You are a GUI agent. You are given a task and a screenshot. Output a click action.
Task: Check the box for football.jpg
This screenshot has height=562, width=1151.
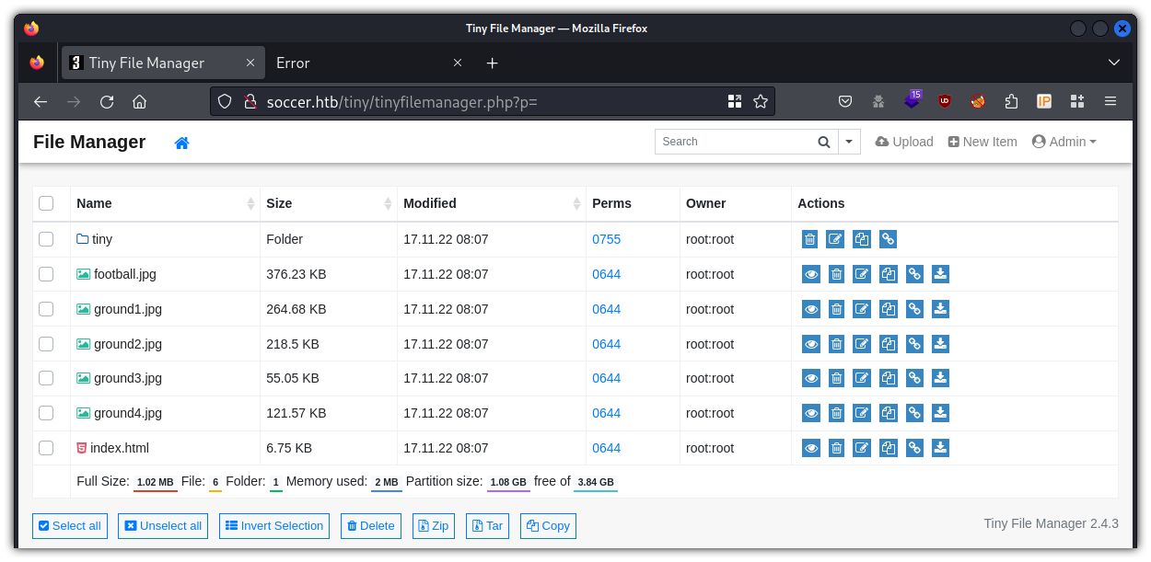(46, 274)
